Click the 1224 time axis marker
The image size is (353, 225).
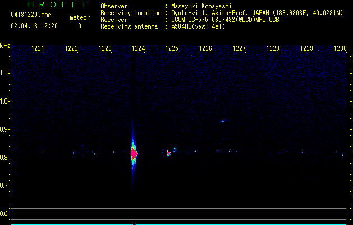tap(138, 48)
